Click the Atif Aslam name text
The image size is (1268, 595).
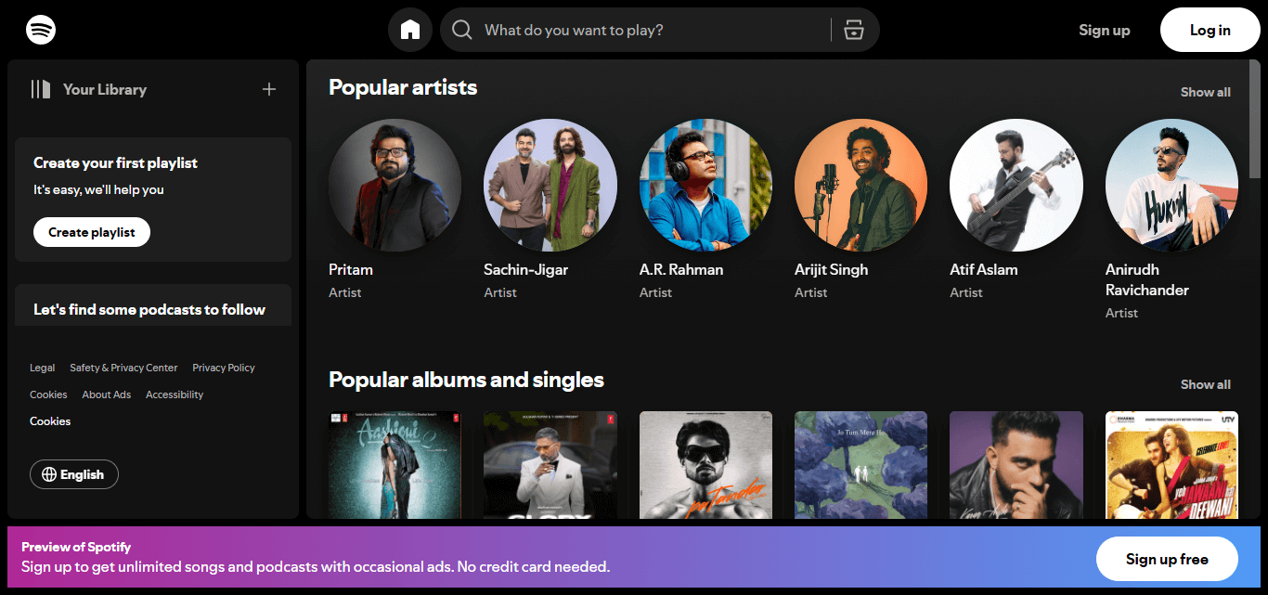tap(984, 269)
